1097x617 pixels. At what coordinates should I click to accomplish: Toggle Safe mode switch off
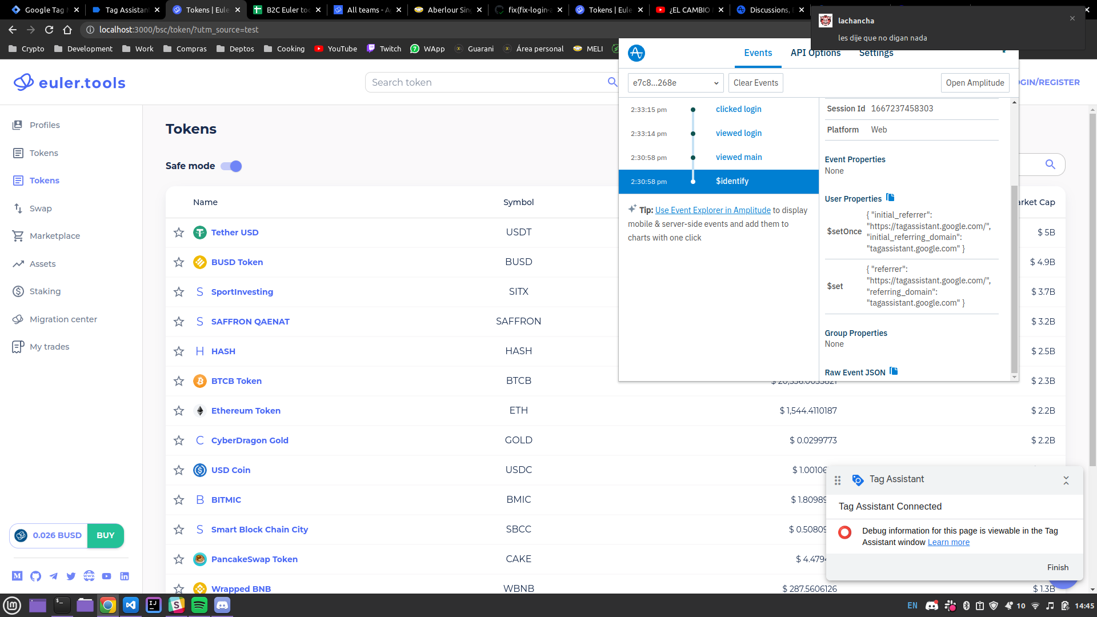[231, 166]
